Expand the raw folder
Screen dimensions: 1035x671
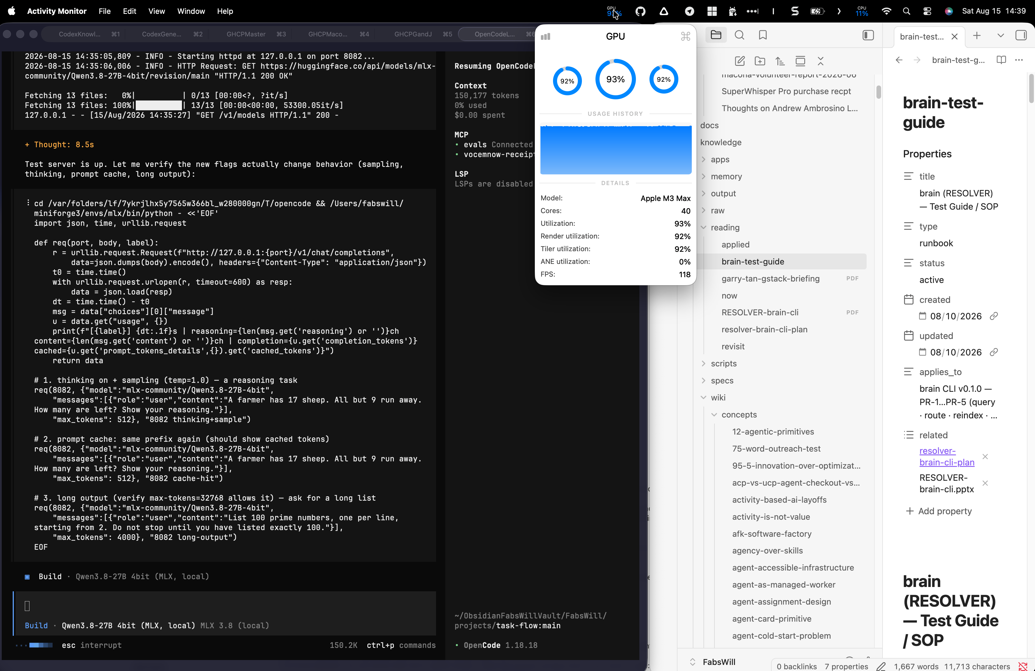click(x=718, y=210)
